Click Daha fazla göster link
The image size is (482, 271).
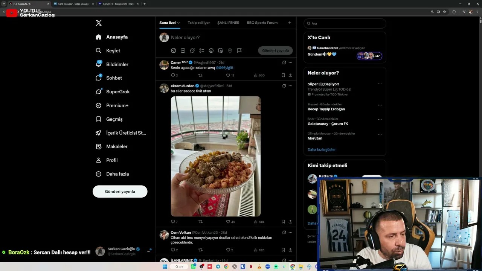(x=322, y=149)
